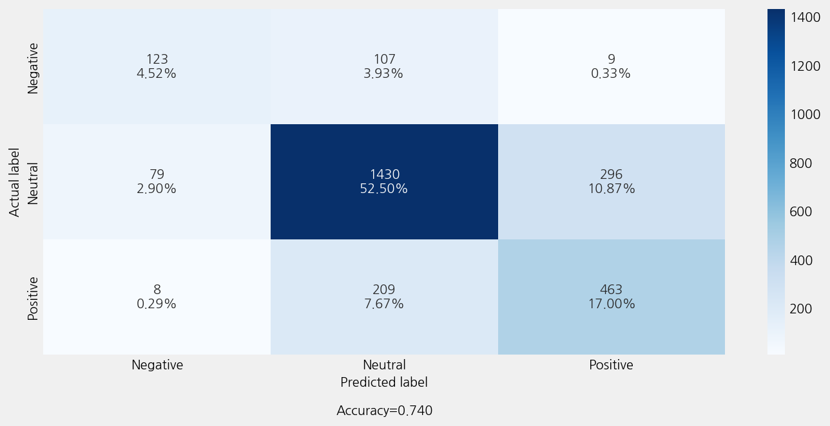This screenshot has width=830, height=426.
Task: Click the "Actual label" axis title
Action: click(15, 182)
